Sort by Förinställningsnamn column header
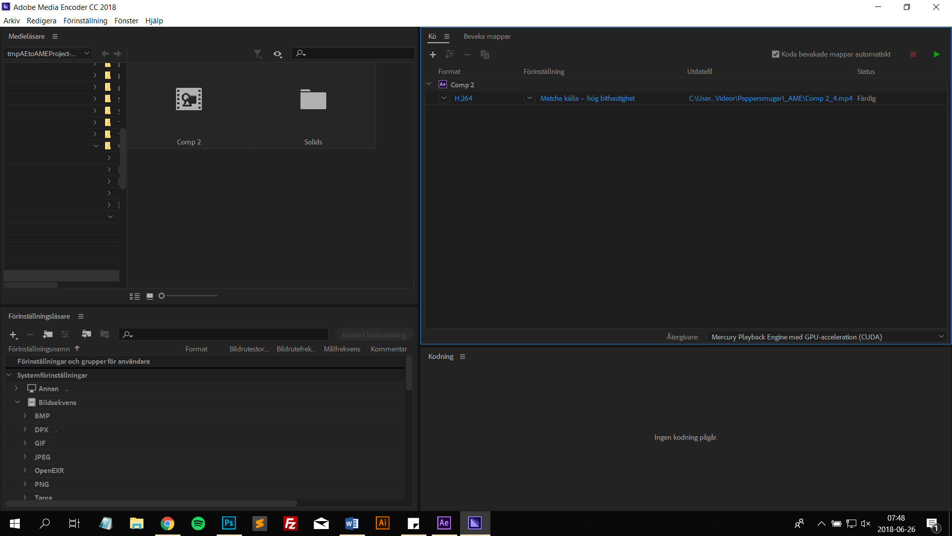 [x=39, y=349]
